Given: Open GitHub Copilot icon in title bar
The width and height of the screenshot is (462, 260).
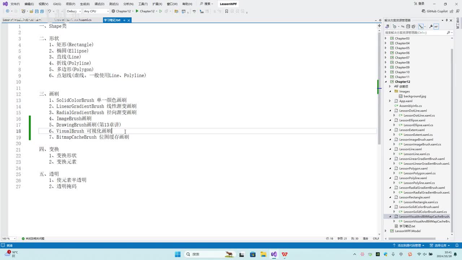Looking at the screenshot, I should coord(424,11).
